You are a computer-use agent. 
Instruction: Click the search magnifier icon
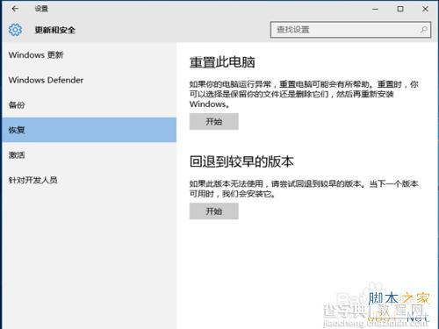click(x=423, y=30)
